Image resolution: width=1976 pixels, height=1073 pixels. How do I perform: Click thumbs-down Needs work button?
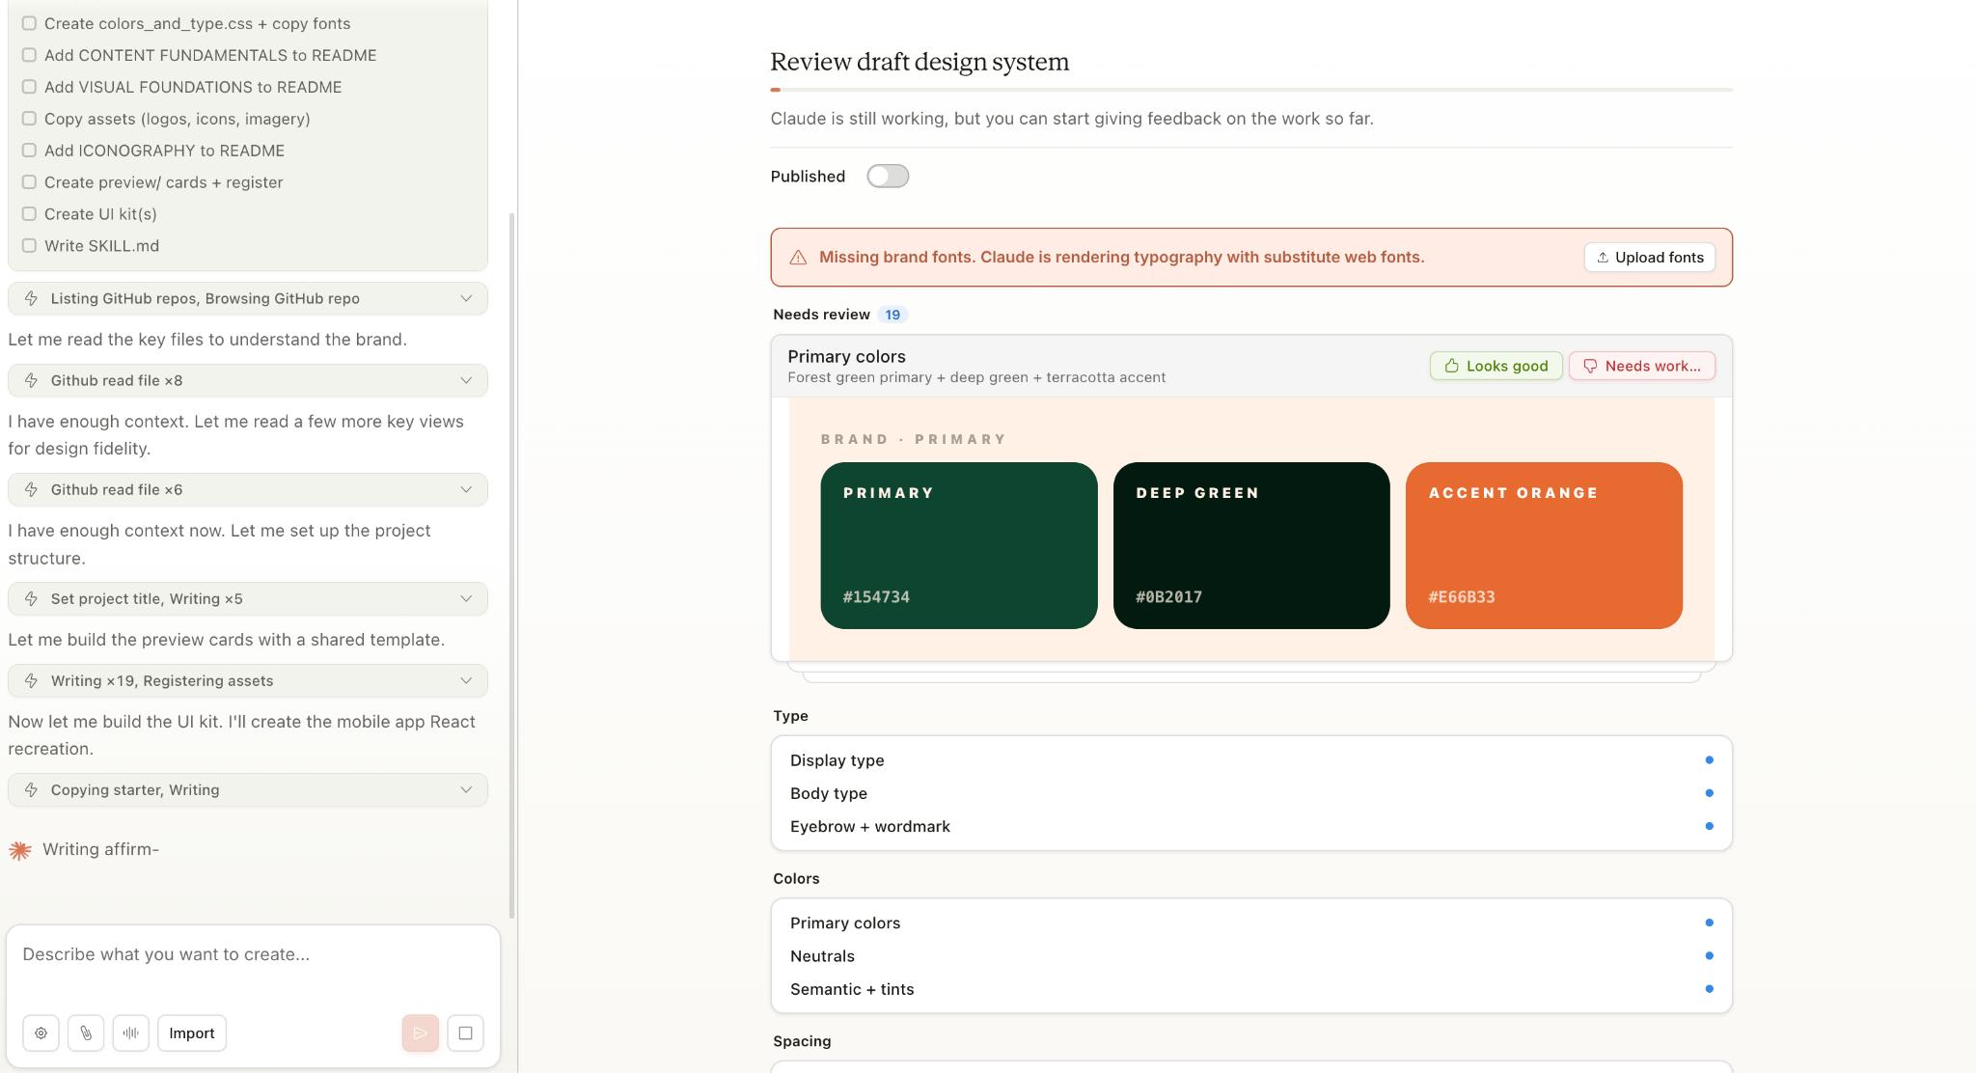tap(1641, 366)
